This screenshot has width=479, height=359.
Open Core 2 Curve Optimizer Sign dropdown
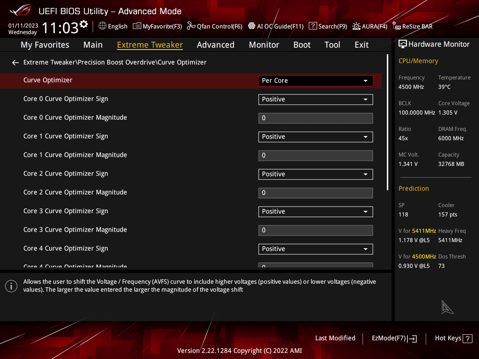click(x=316, y=174)
